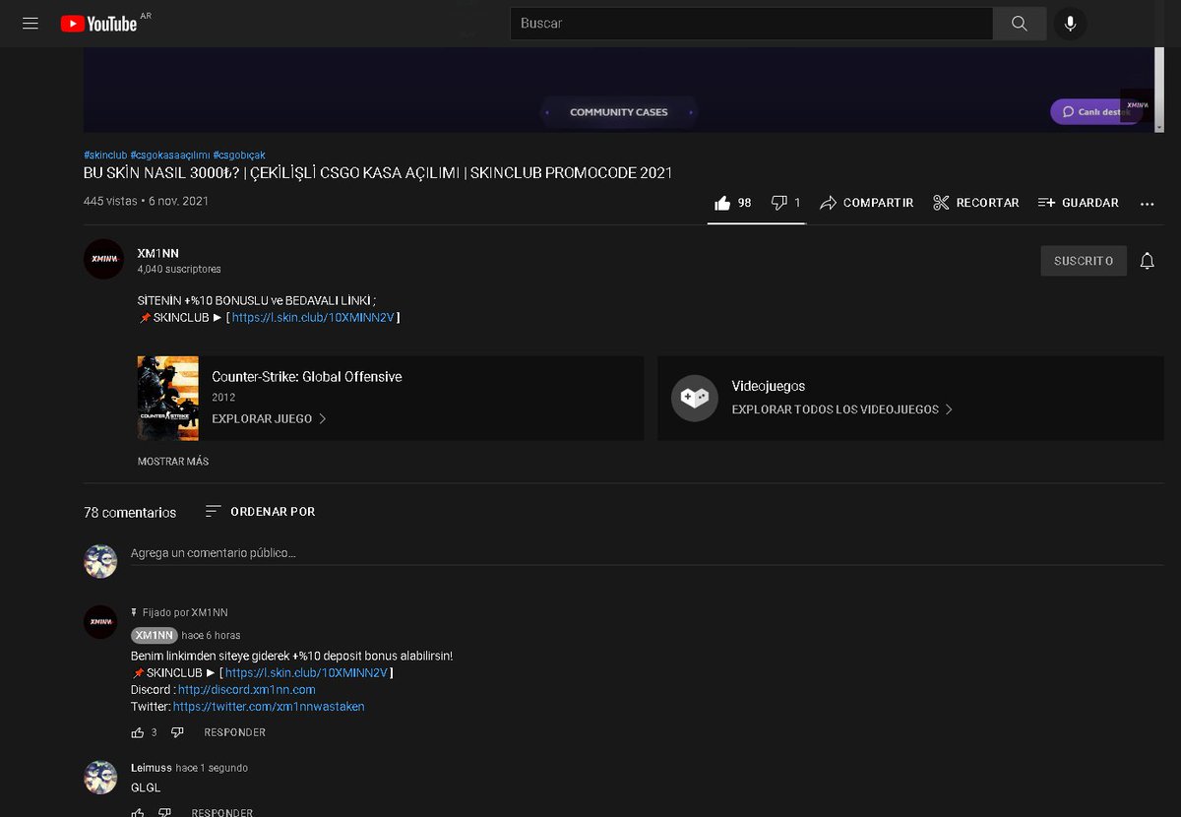
Task: Select the Community Cases label in video
Action: [619, 112]
